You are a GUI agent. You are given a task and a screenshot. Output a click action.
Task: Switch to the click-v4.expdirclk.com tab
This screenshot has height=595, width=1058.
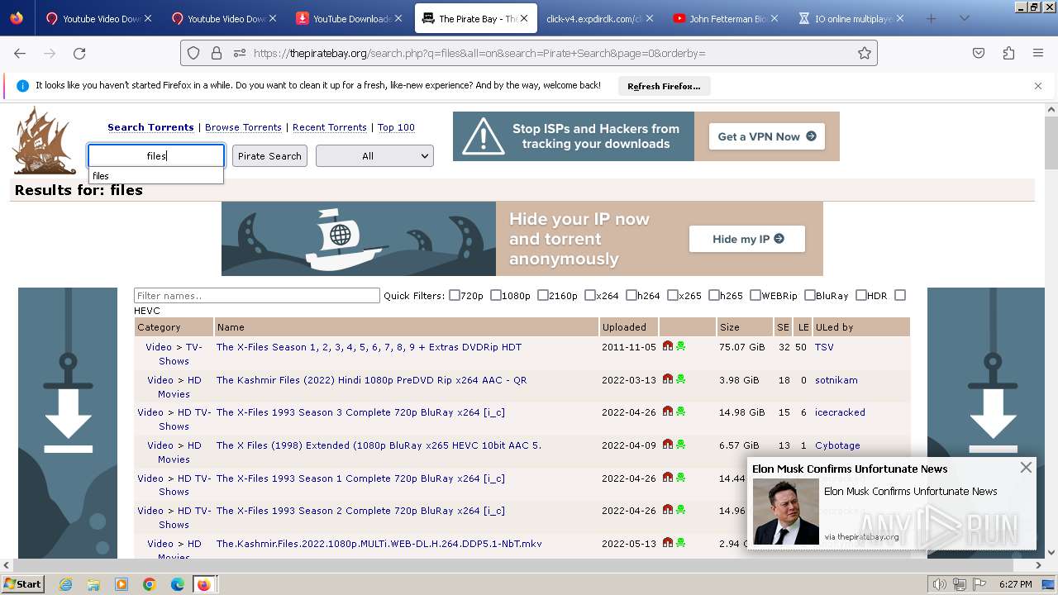pyautogui.click(x=598, y=18)
